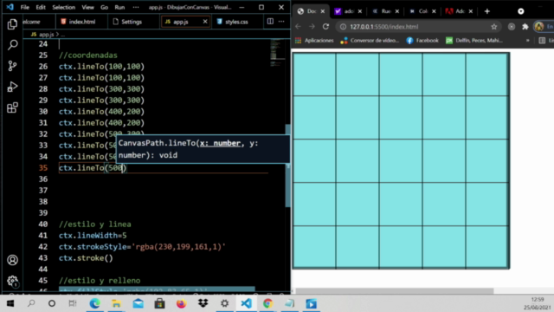554x312 pixels.
Task: Open the Delfin, Peces bookmark
Action: (473, 41)
